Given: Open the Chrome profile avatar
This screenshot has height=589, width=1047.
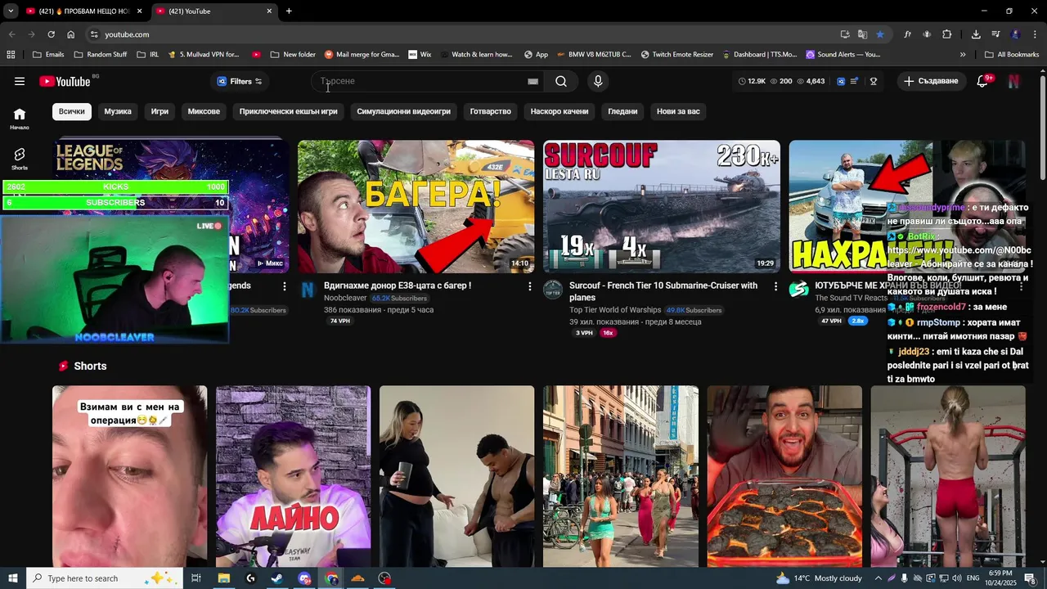Looking at the screenshot, I should (1015, 34).
